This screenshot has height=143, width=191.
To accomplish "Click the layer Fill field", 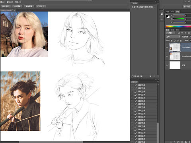I will [191, 41].
